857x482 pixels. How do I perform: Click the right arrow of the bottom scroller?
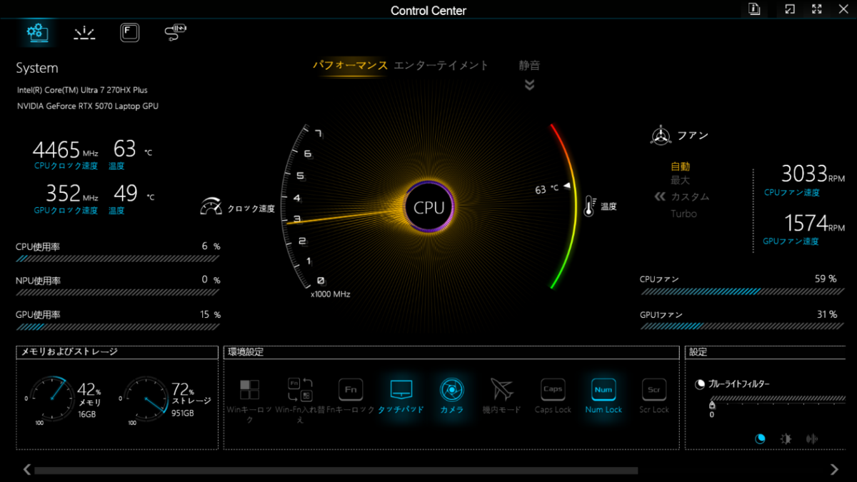tap(834, 469)
